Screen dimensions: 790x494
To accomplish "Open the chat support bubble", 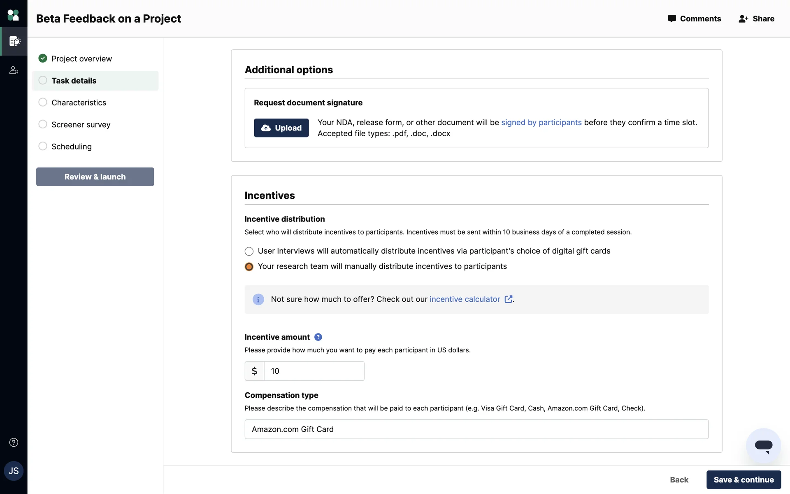I will point(763,446).
